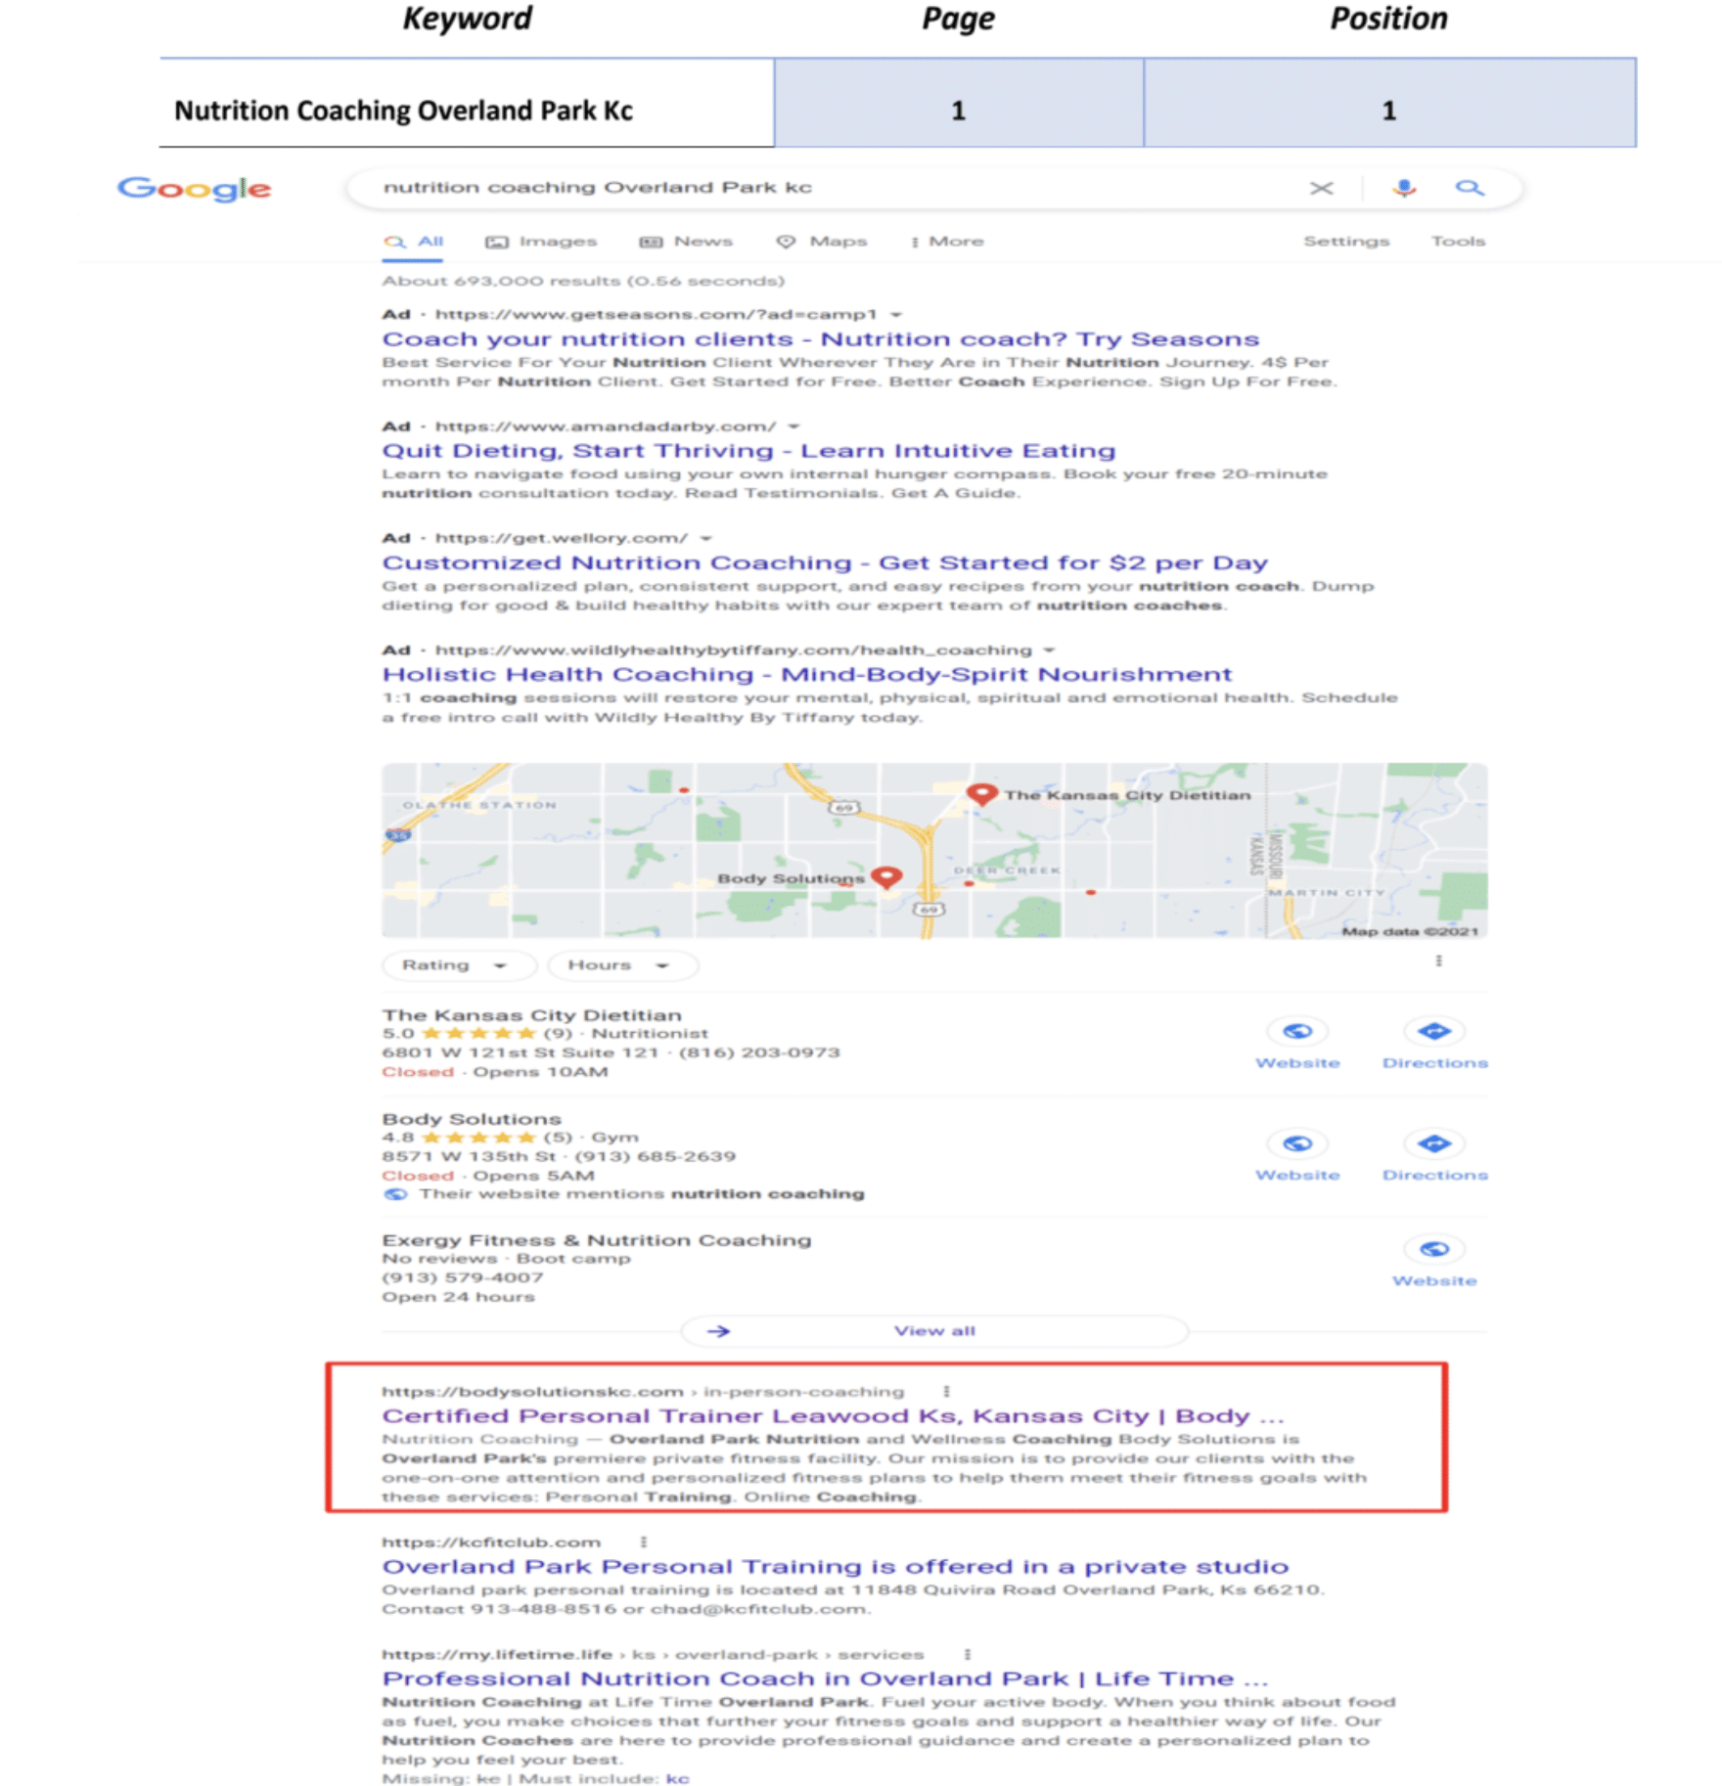Click into the Google search input field
Screen dimensions: 1722x1786
(x=832, y=188)
